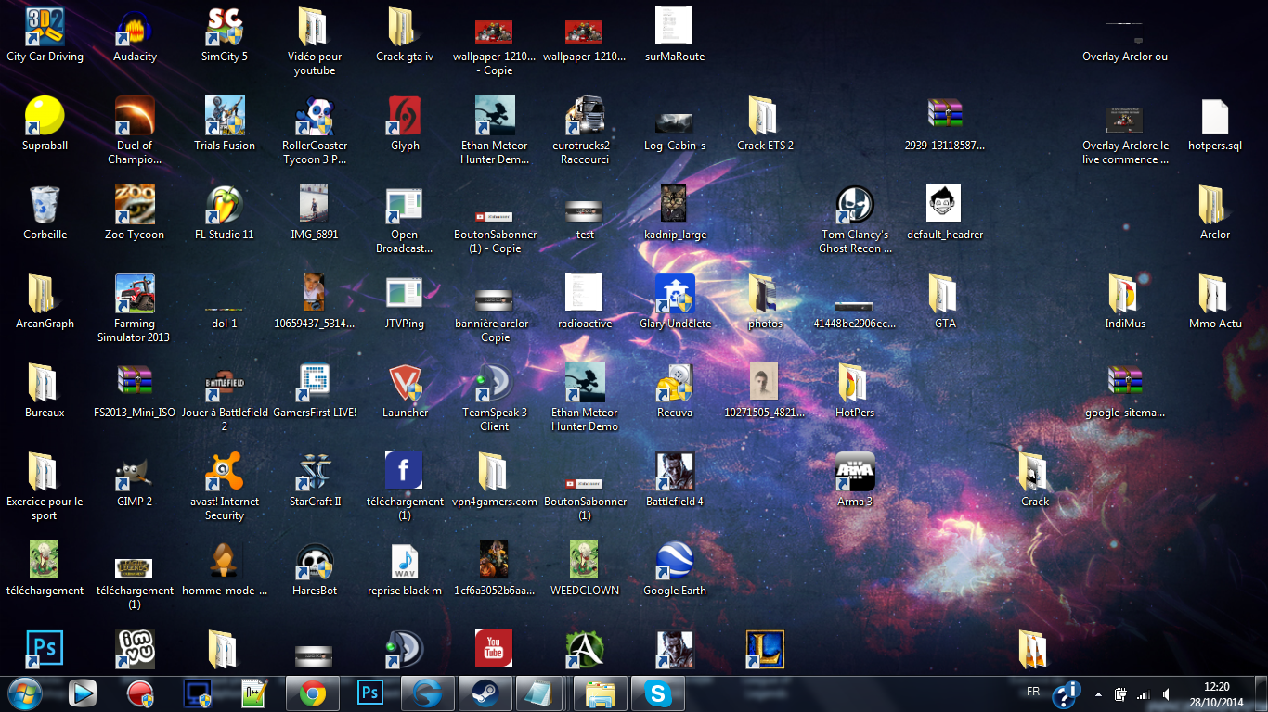Viewport: 1268px width, 712px height.
Task: Click the Skype taskbar button
Action: [x=658, y=693]
